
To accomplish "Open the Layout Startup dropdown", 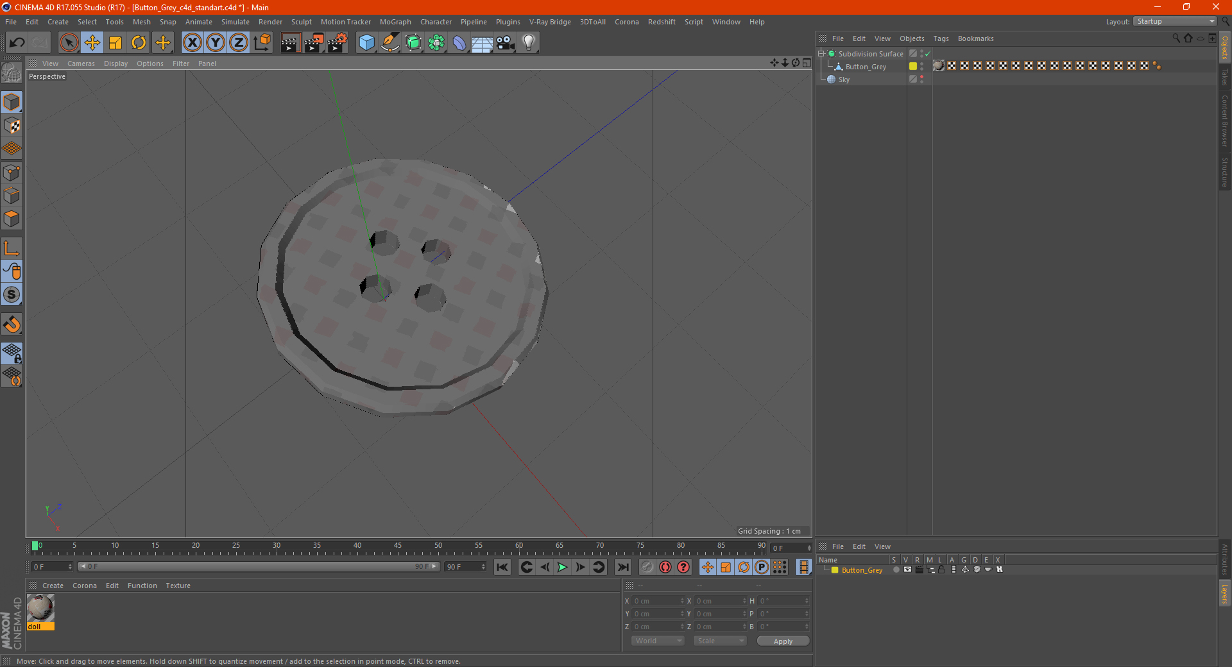I will point(1176,21).
